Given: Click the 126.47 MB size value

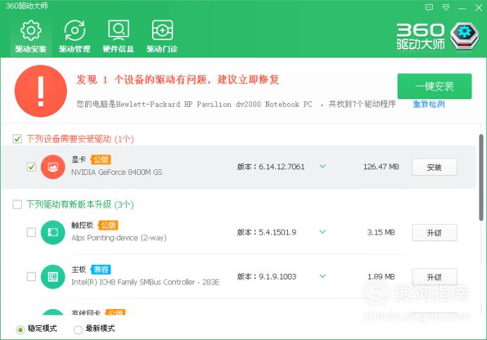Looking at the screenshot, I should coord(381,167).
